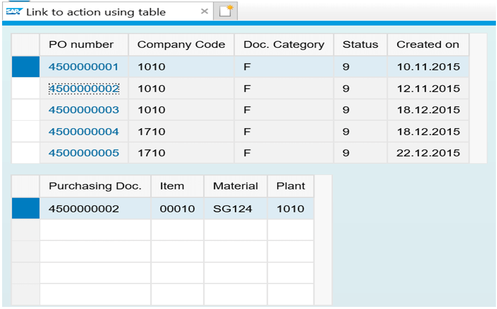Select row header of Purchasing Doc. 4500000002 item
497x309 pixels.
click(26, 208)
